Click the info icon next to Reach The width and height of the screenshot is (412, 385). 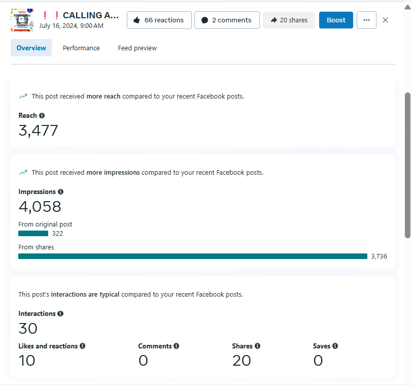pyautogui.click(x=42, y=116)
